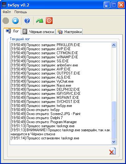Switch to the Настройки tab
The image size is (126, 164).
point(69,31)
